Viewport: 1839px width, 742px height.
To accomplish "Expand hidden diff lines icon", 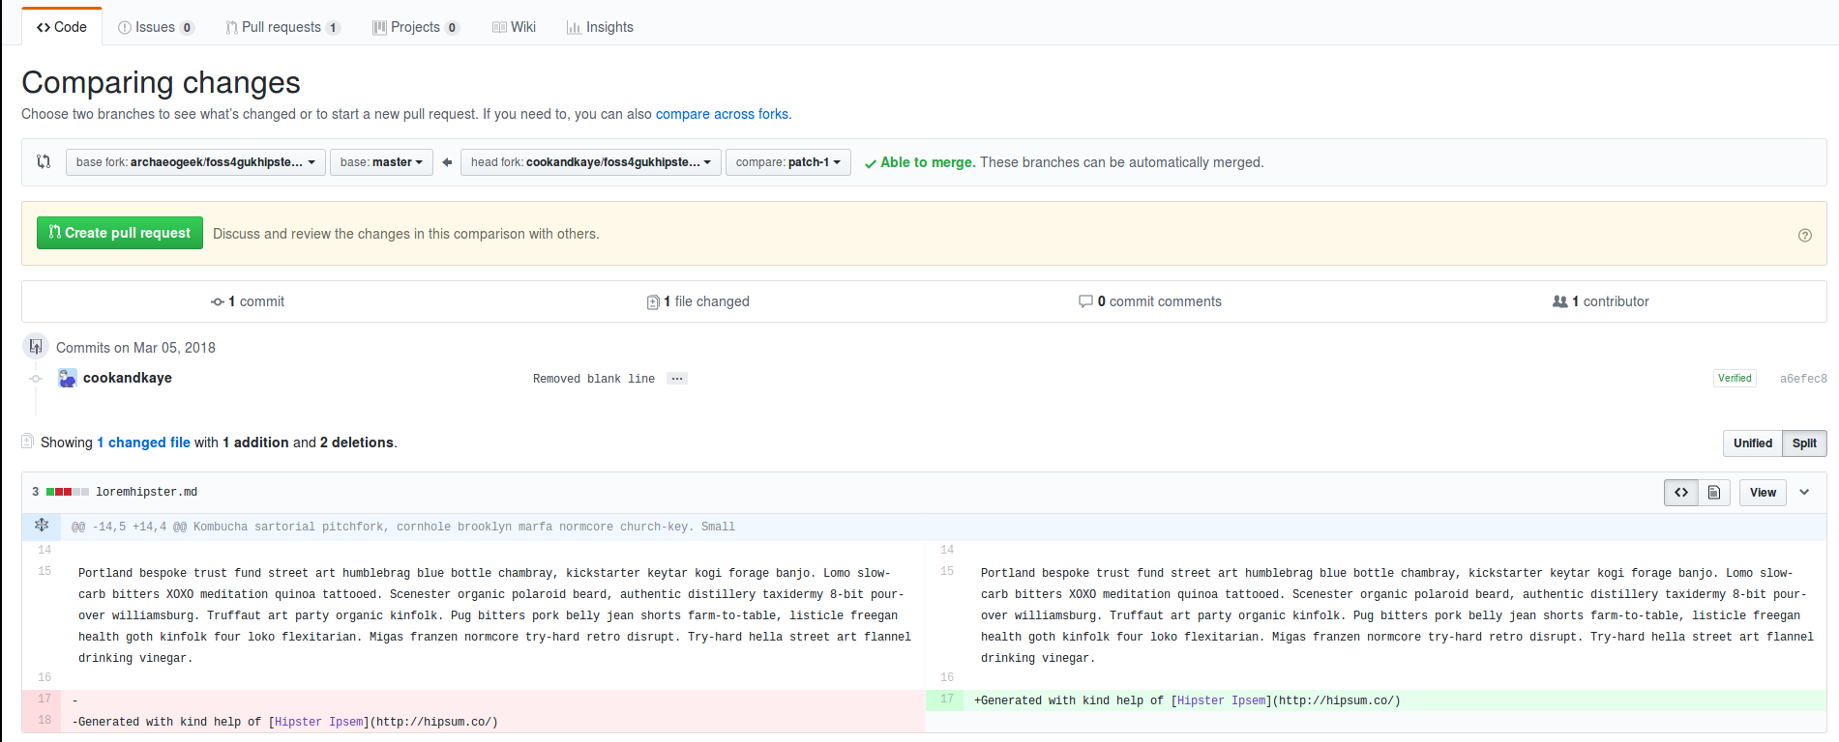I will (x=42, y=526).
